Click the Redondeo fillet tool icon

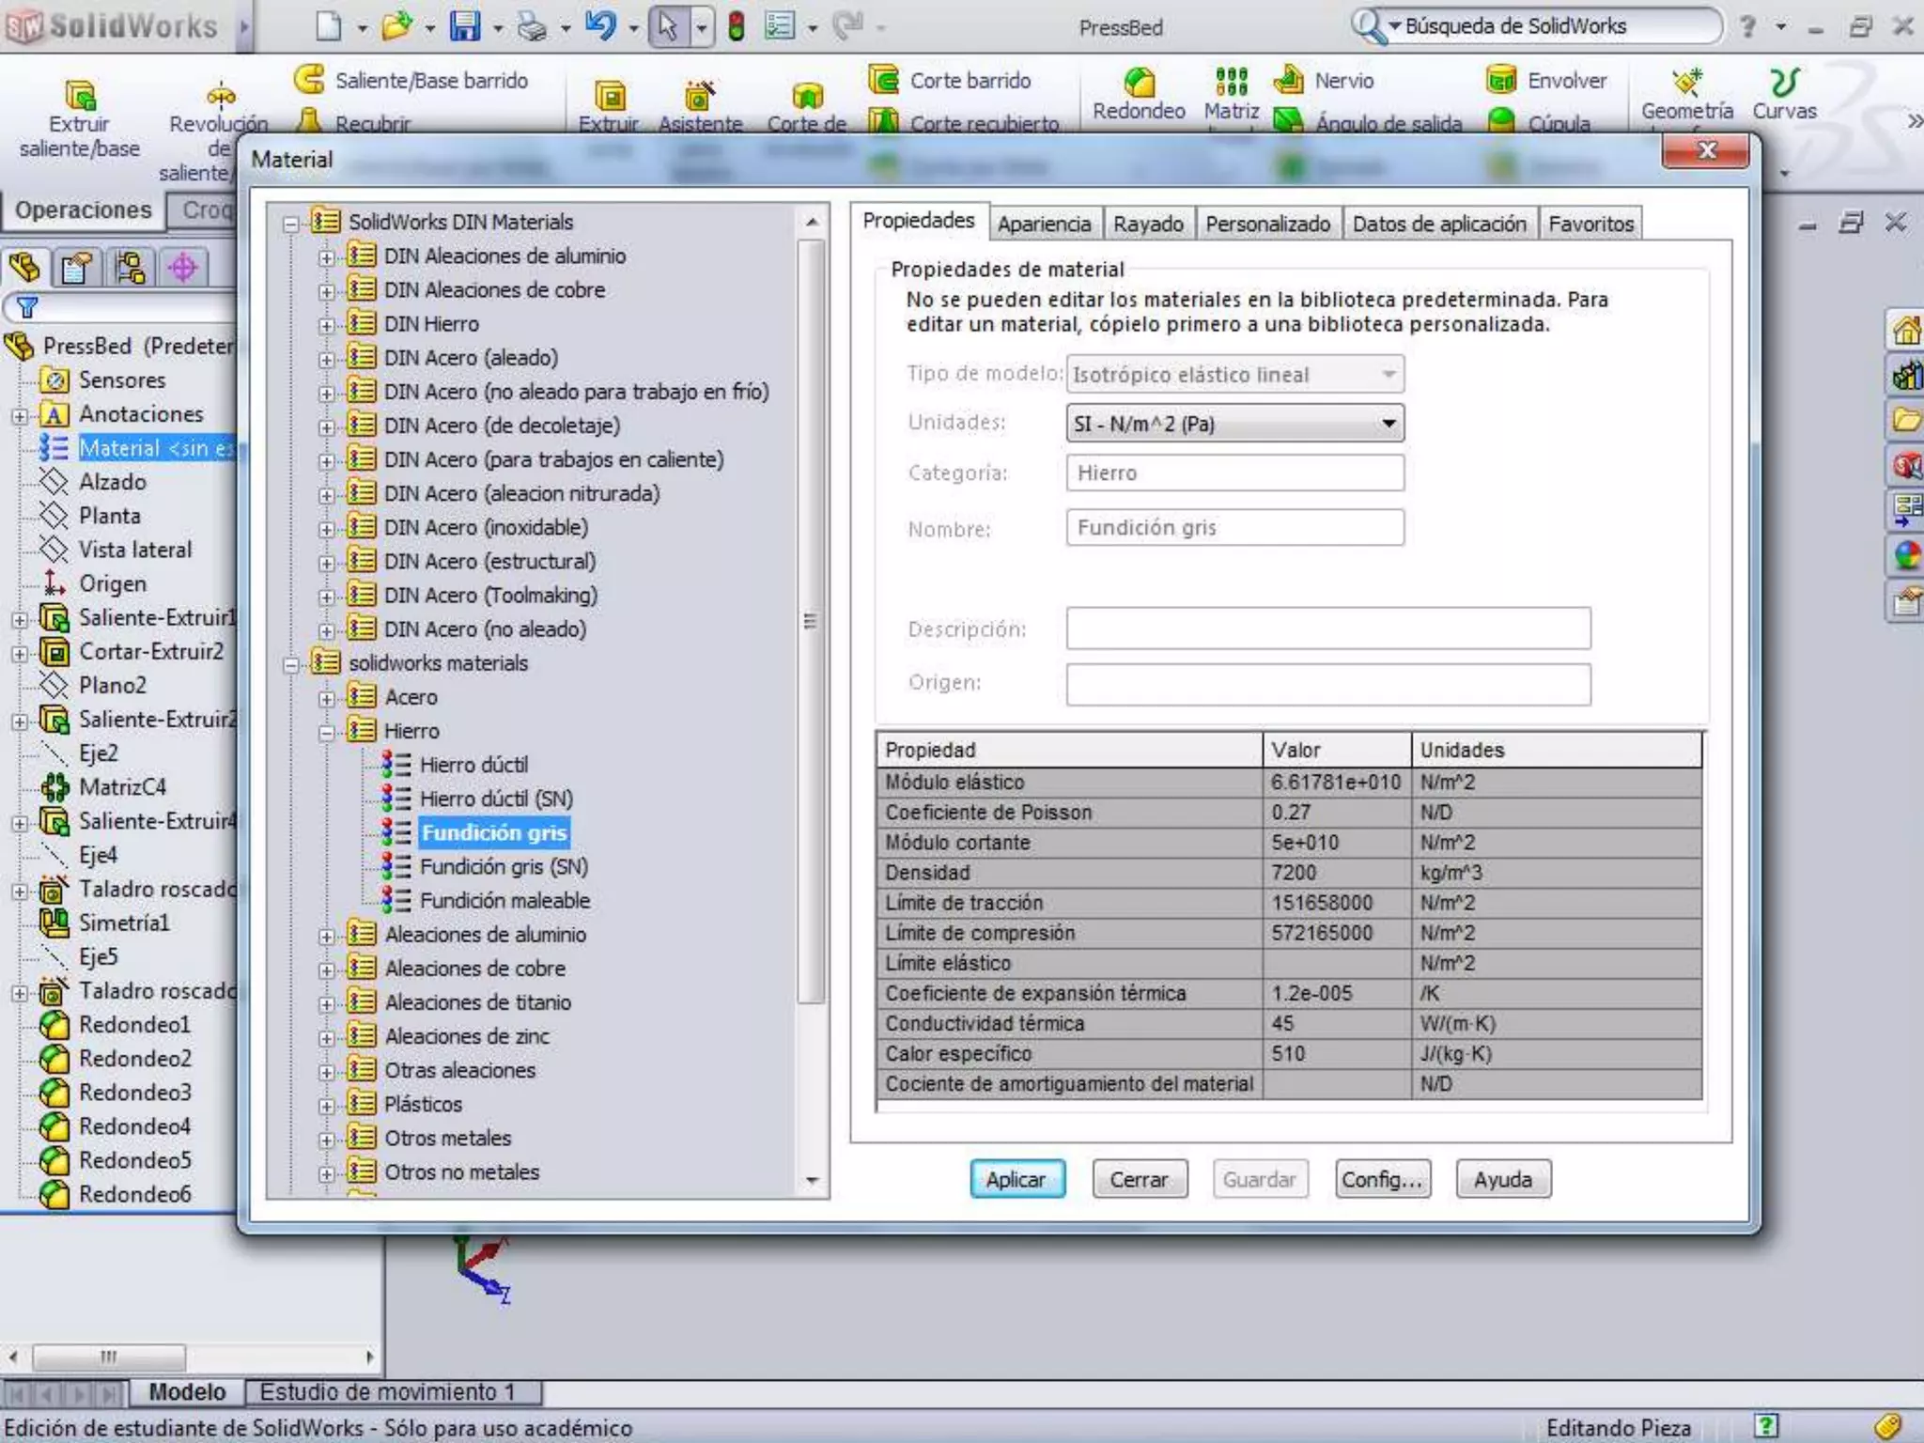(x=1139, y=83)
